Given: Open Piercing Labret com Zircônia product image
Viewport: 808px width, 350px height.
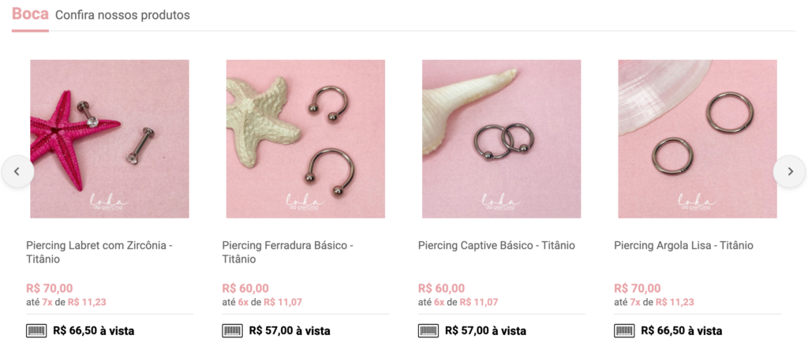Looking at the screenshot, I should [x=110, y=139].
